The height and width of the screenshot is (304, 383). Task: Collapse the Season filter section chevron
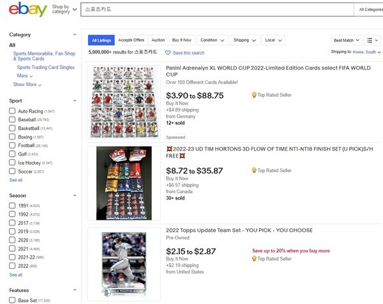click(x=75, y=196)
